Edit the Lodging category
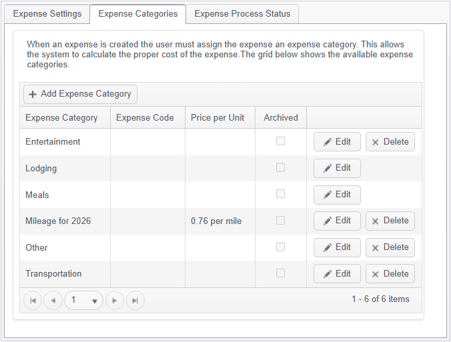The image size is (451, 342). click(x=337, y=168)
